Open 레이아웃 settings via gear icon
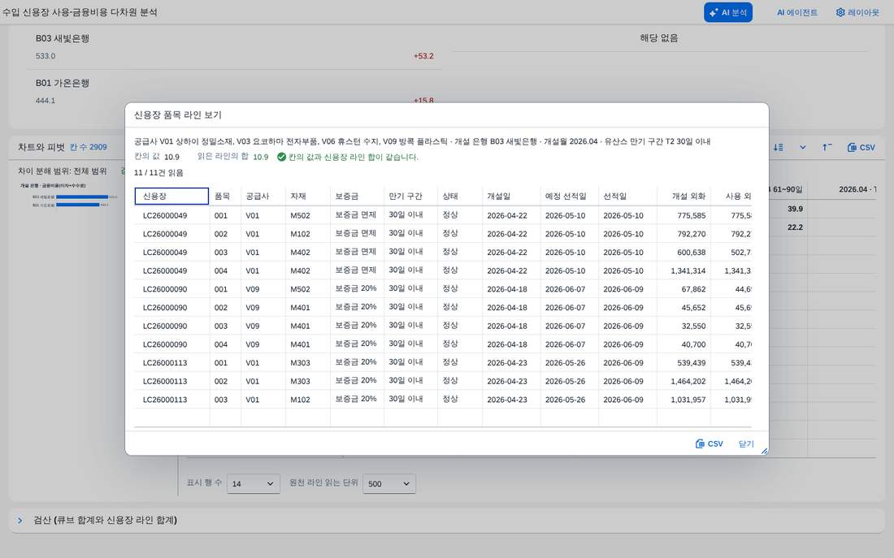 [x=857, y=12]
